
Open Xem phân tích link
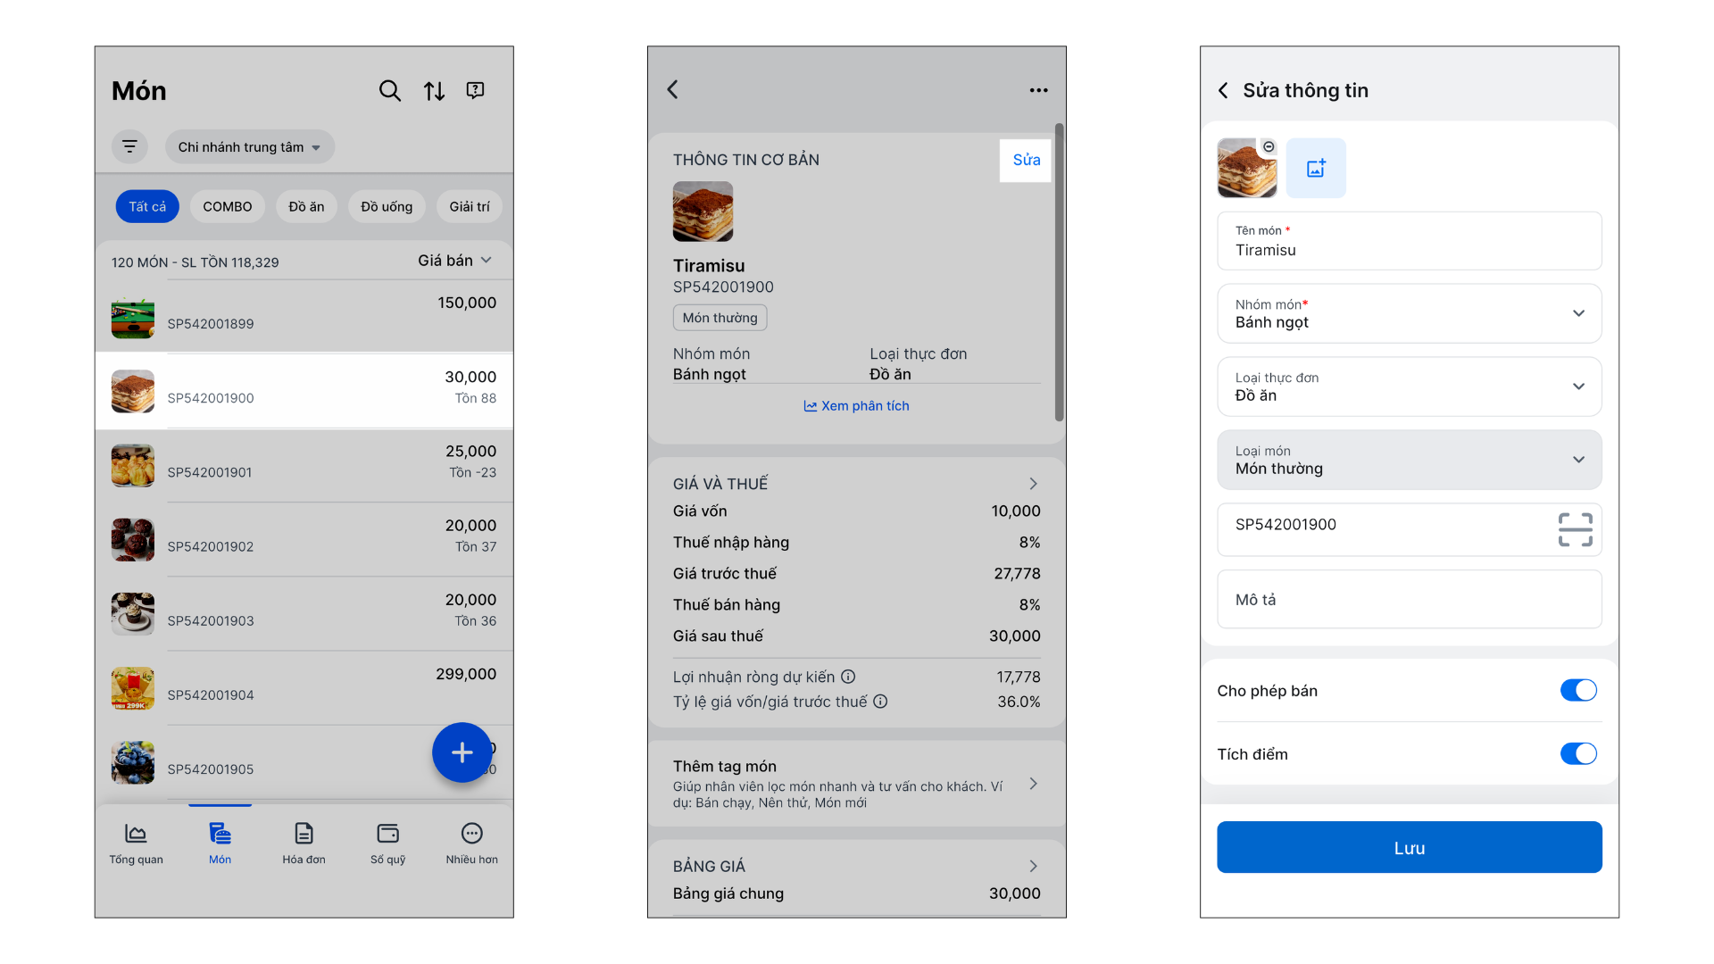click(x=856, y=406)
